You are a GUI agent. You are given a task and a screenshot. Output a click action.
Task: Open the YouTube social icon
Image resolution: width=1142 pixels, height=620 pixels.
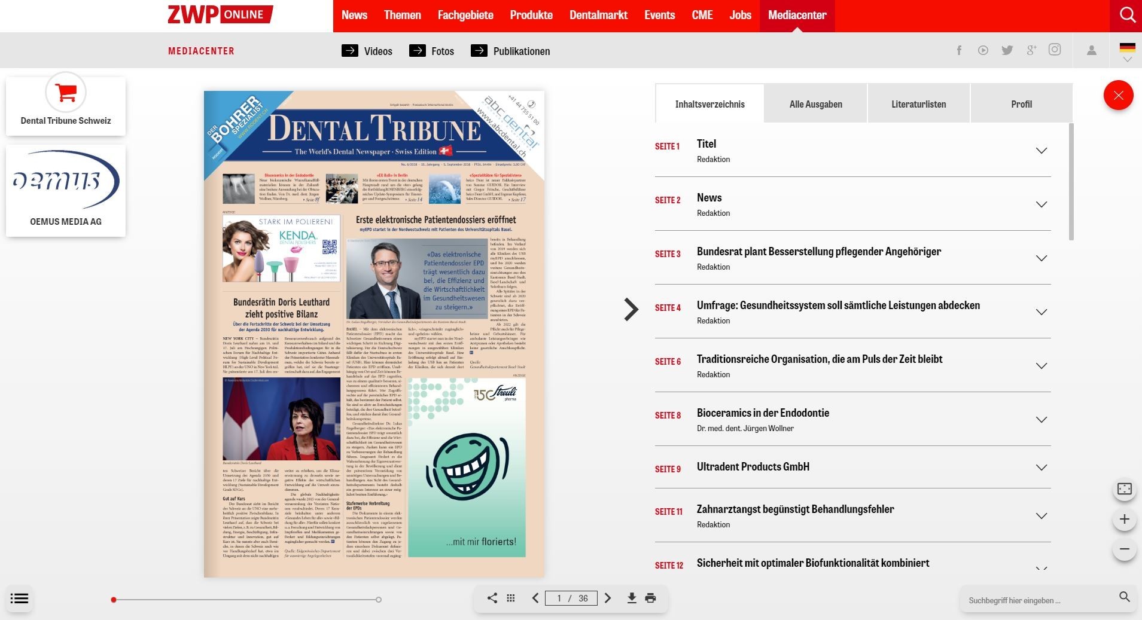coord(983,50)
